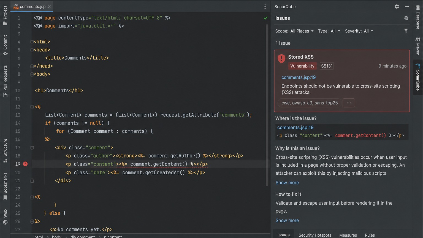The width and height of the screenshot is (423, 238).
Task: Show more under Why is this an issue
Action: click(x=287, y=183)
